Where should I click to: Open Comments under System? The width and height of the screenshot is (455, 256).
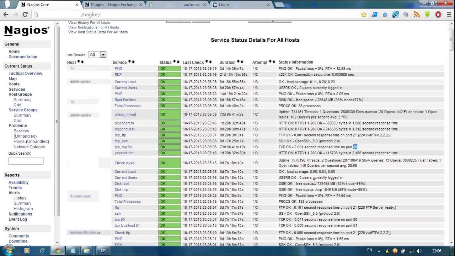(19, 236)
